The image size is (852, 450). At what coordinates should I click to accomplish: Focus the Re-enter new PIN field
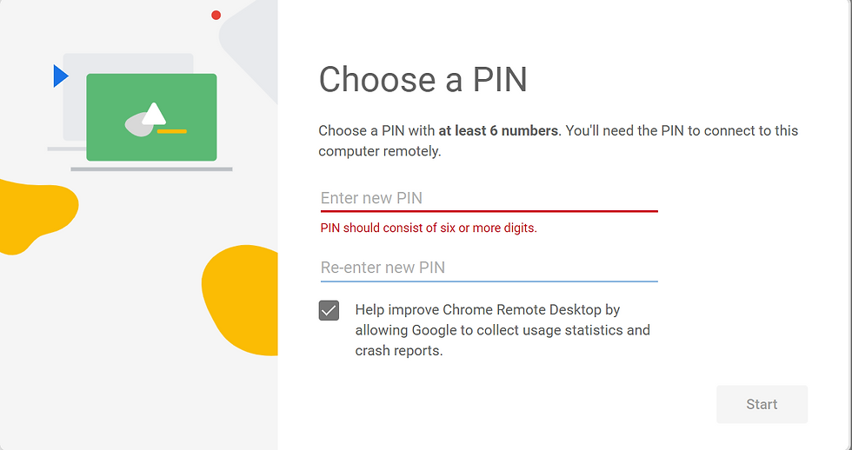489,268
